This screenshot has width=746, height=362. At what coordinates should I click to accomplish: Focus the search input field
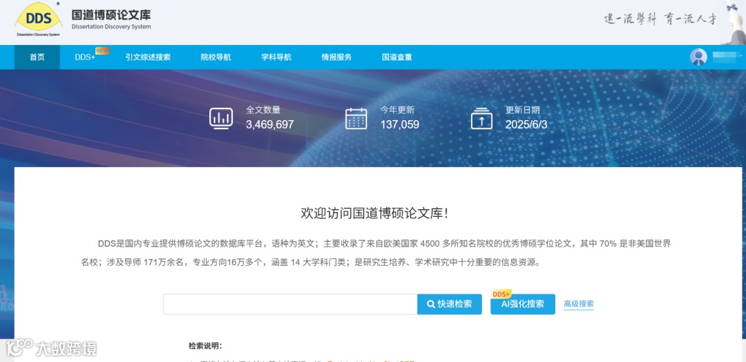click(x=290, y=305)
